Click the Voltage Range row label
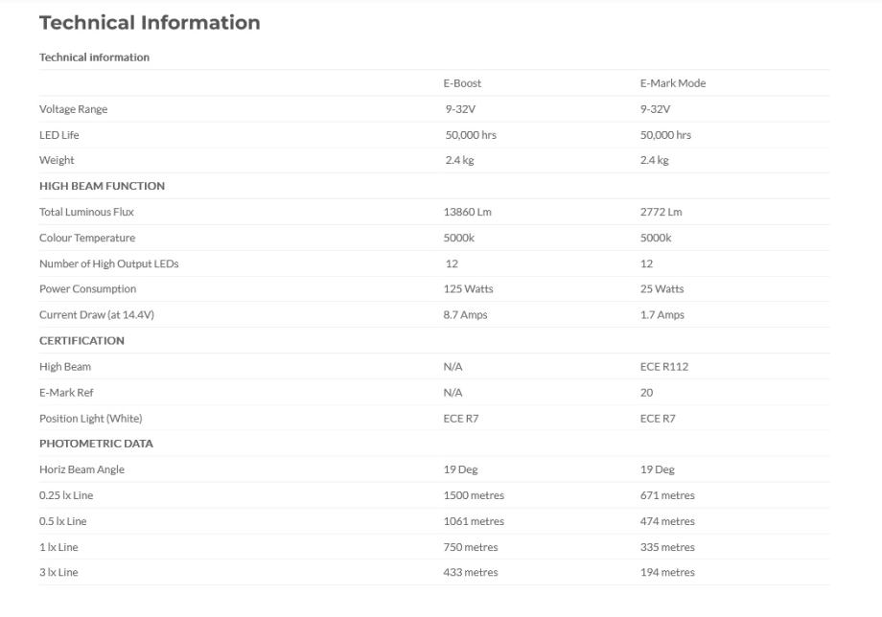882x617 pixels. click(x=73, y=109)
